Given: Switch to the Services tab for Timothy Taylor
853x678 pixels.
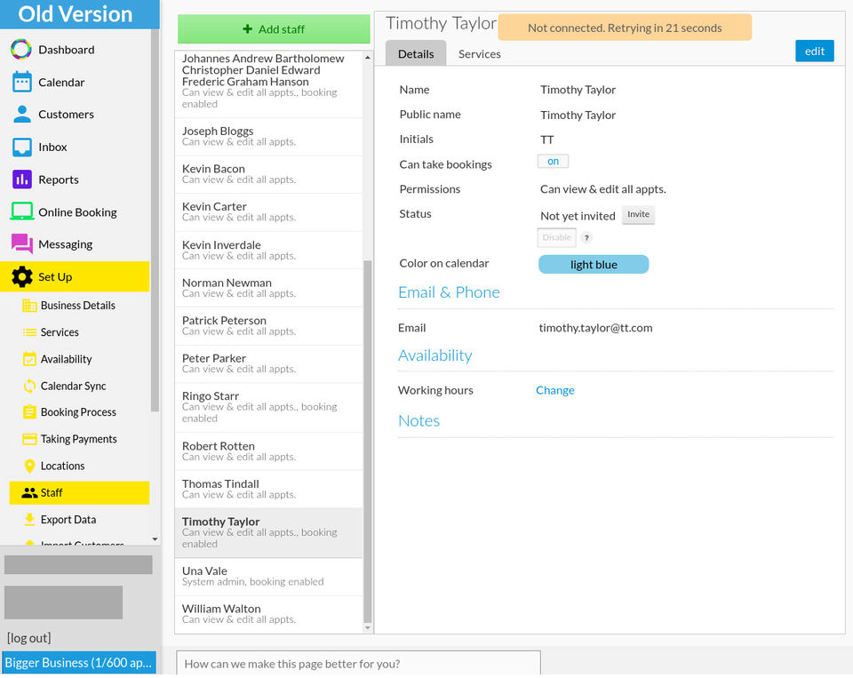Looking at the screenshot, I should [479, 54].
